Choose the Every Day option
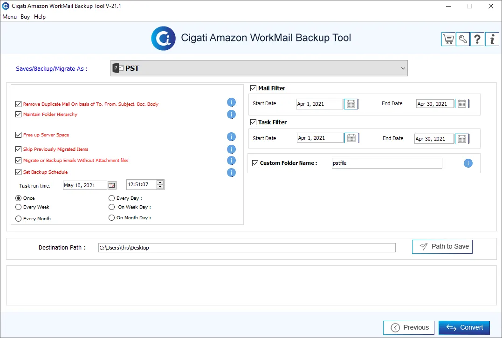This screenshot has height=338, width=502. (x=111, y=198)
